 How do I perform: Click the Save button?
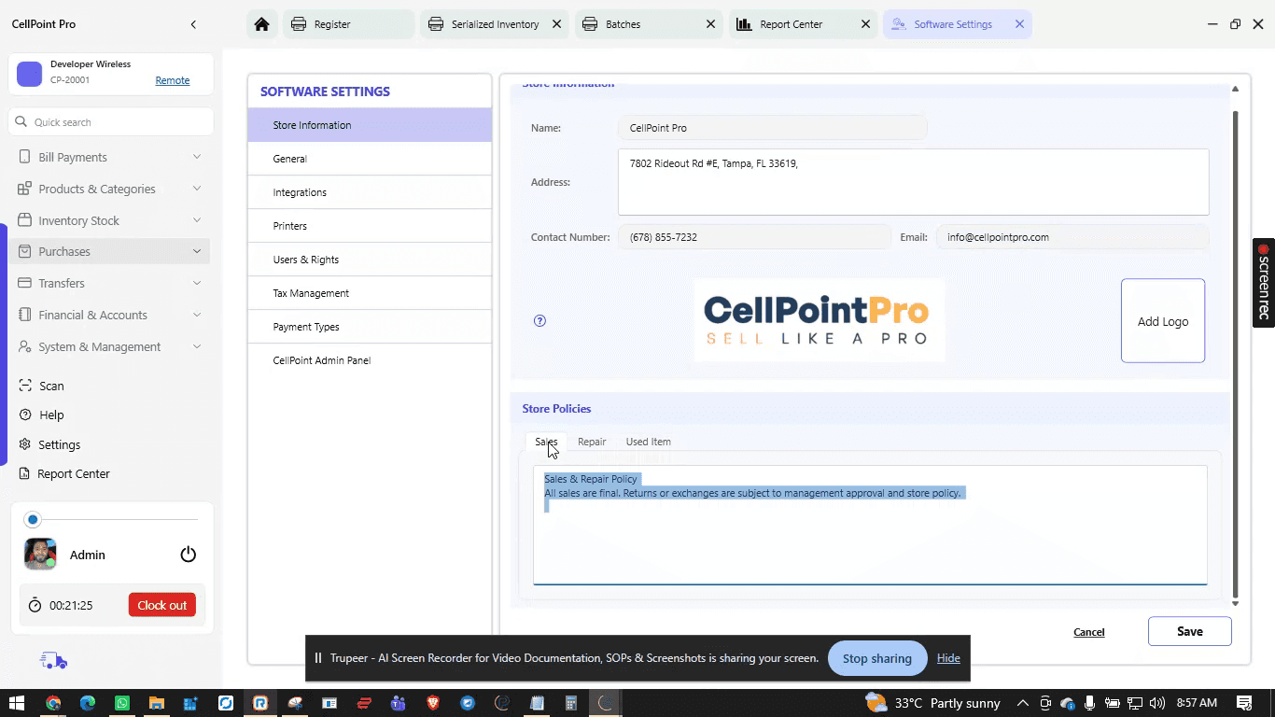(x=1190, y=631)
